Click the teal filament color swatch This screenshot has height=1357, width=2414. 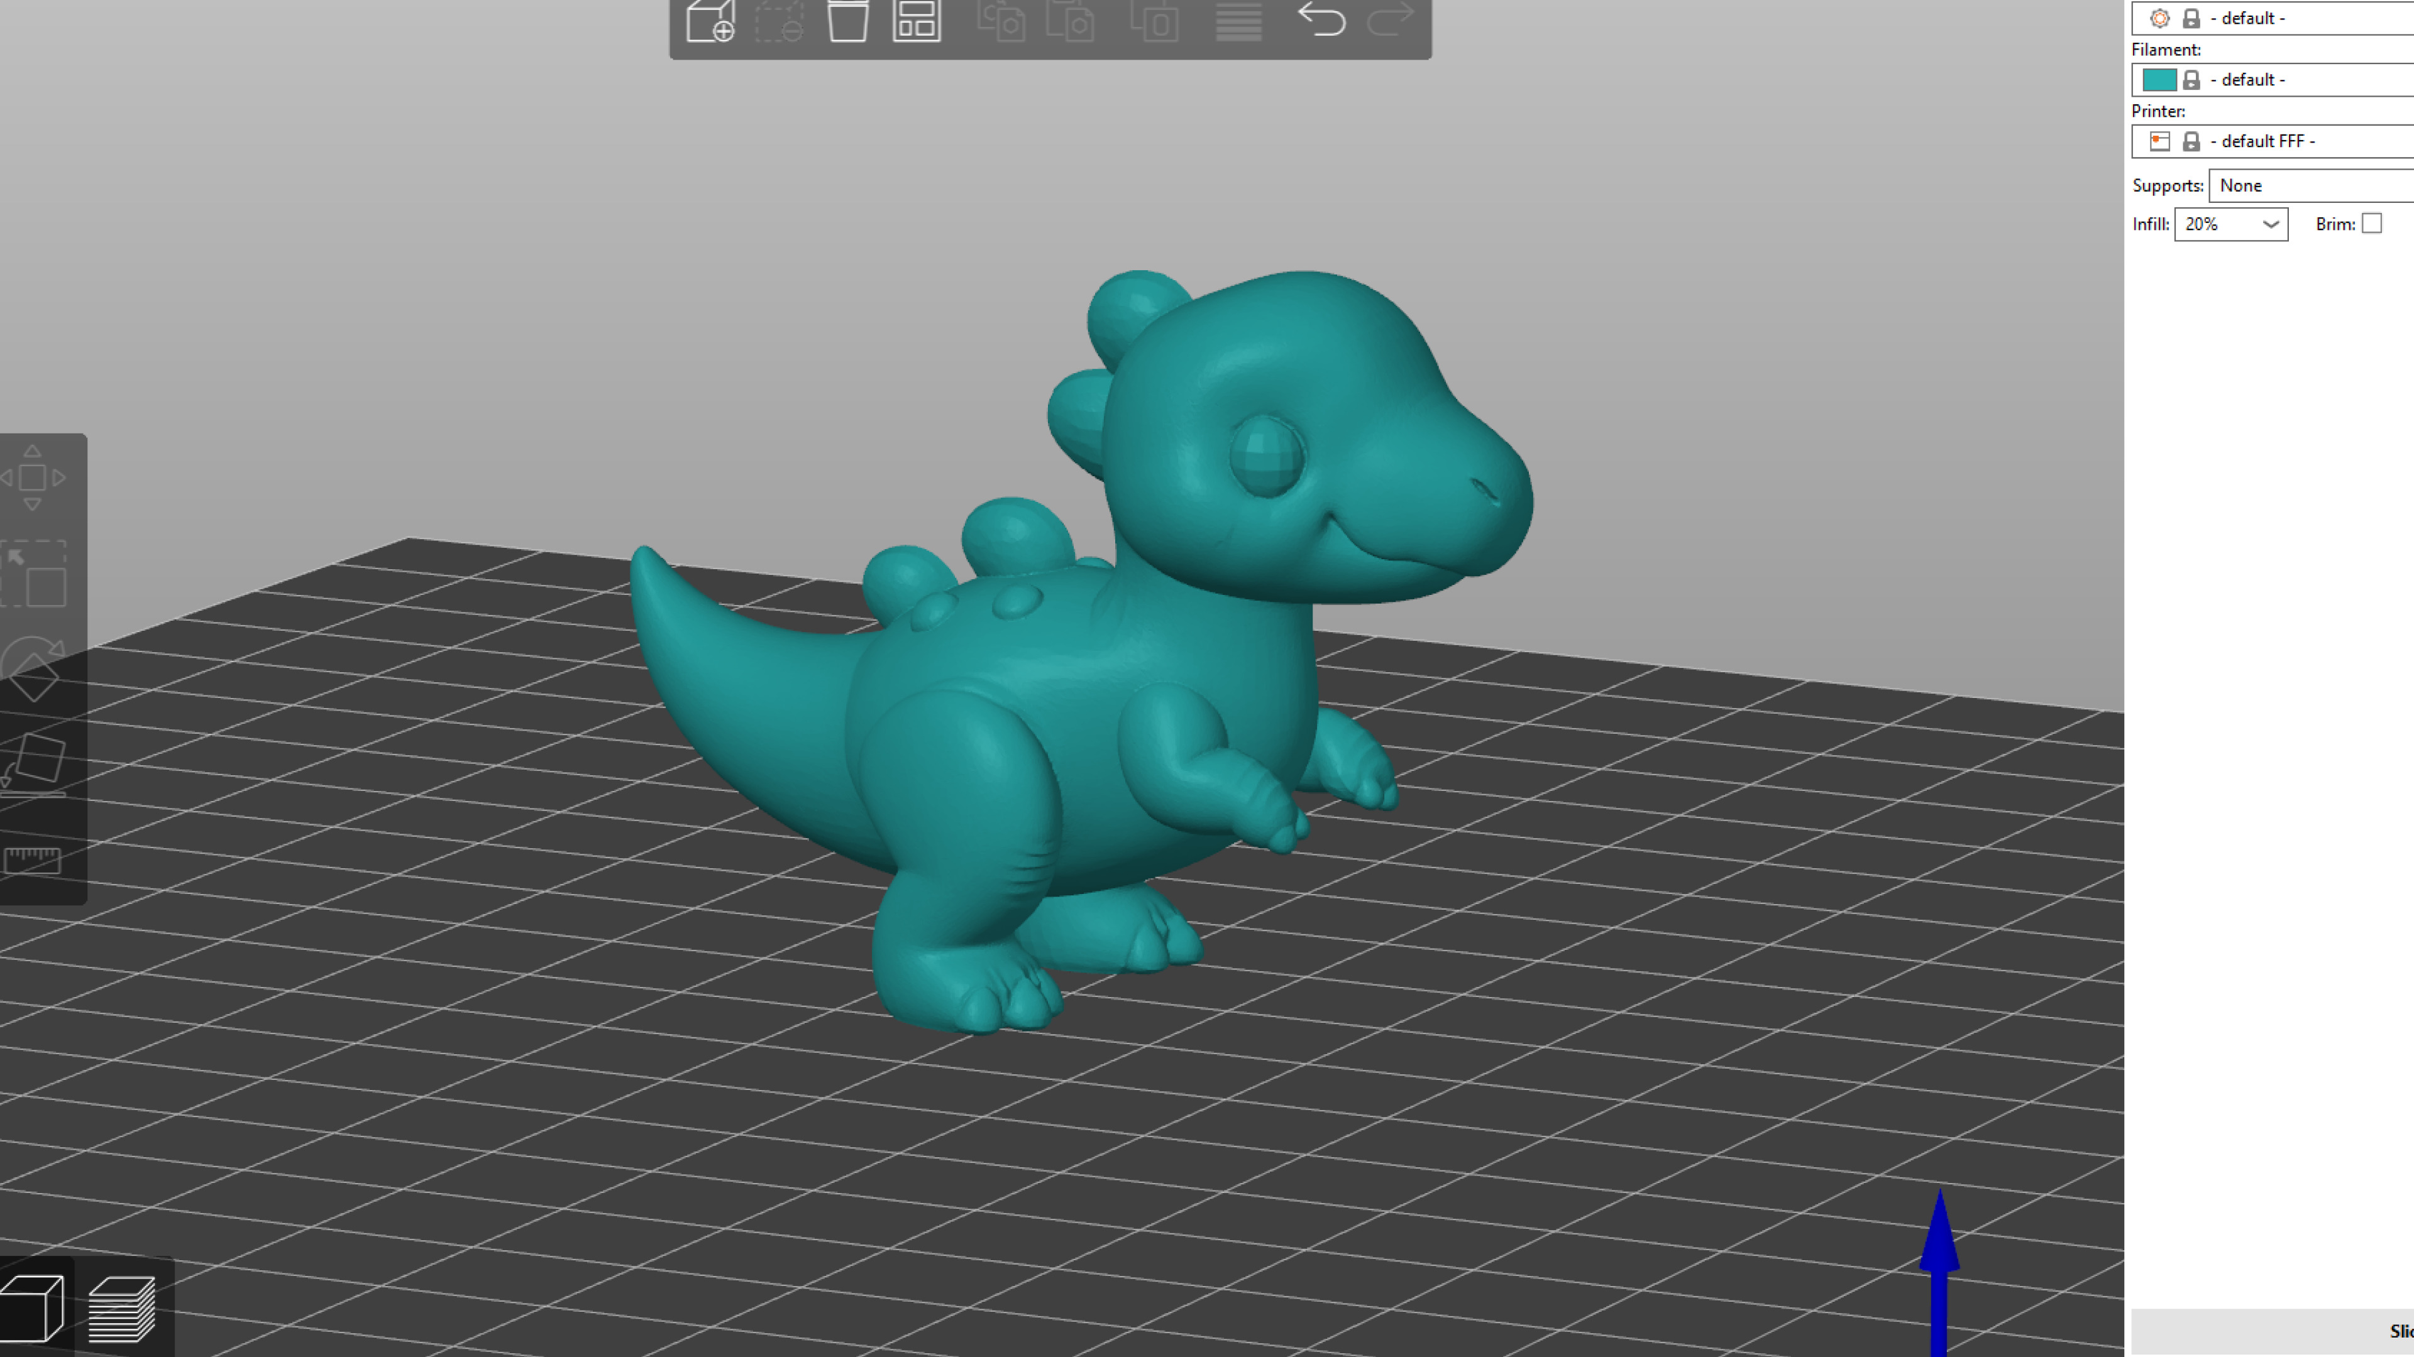2159,80
